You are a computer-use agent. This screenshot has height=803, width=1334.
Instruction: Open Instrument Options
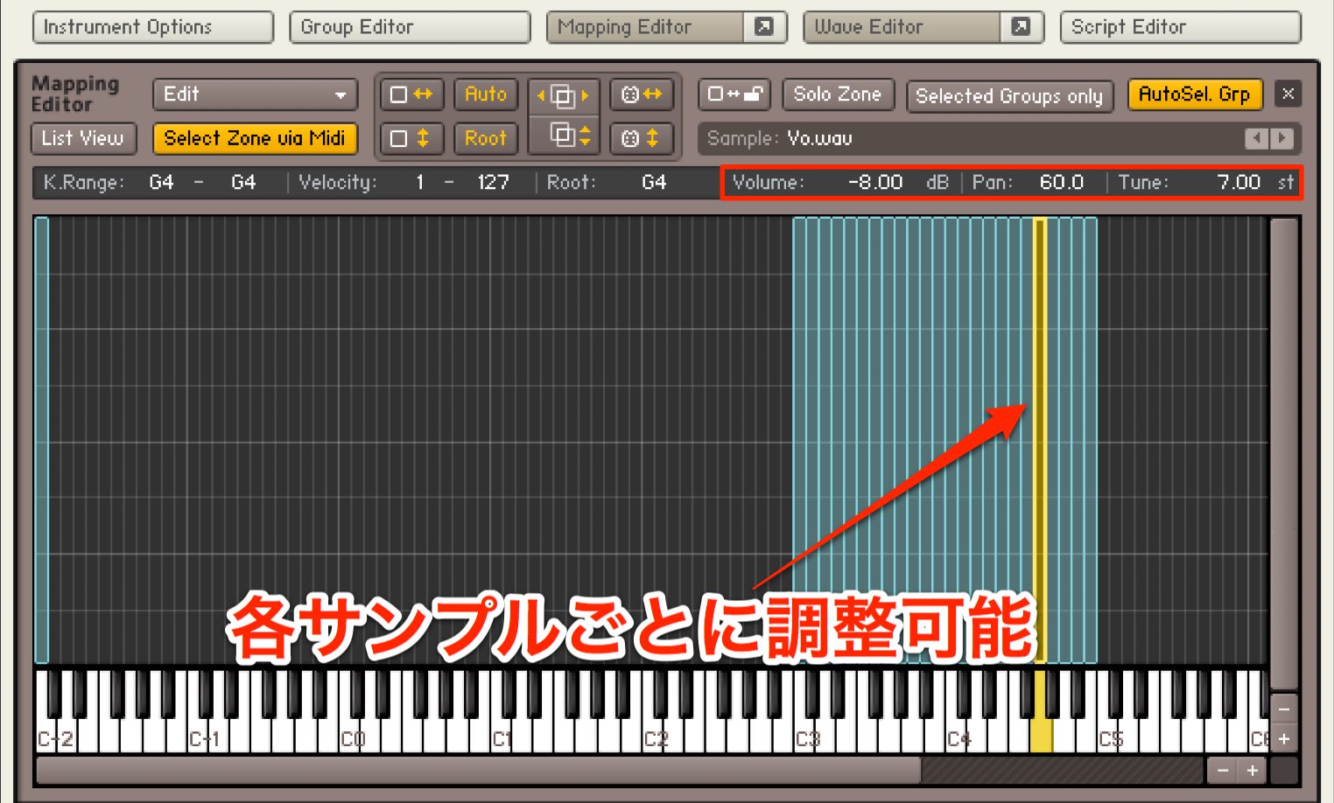coord(153,27)
